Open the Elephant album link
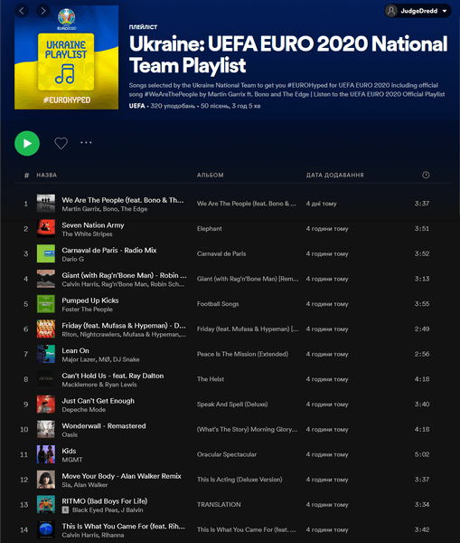 click(x=210, y=229)
